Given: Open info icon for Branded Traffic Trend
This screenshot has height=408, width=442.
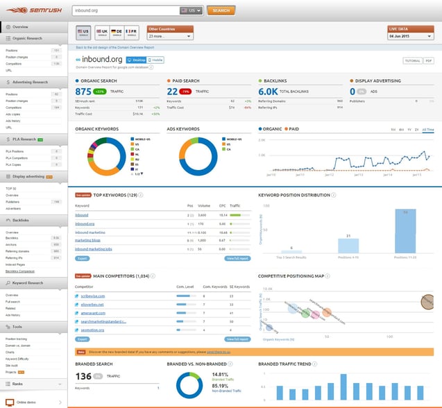Looking at the screenshot, I should point(314,364).
